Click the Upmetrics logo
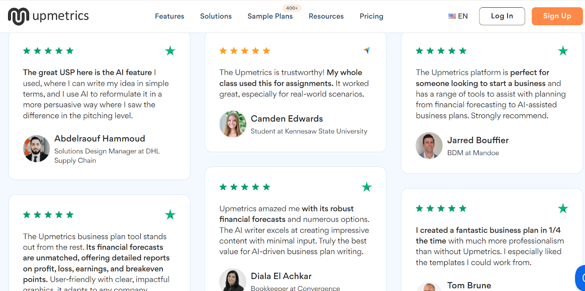The image size is (585, 291). pos(48,16)
